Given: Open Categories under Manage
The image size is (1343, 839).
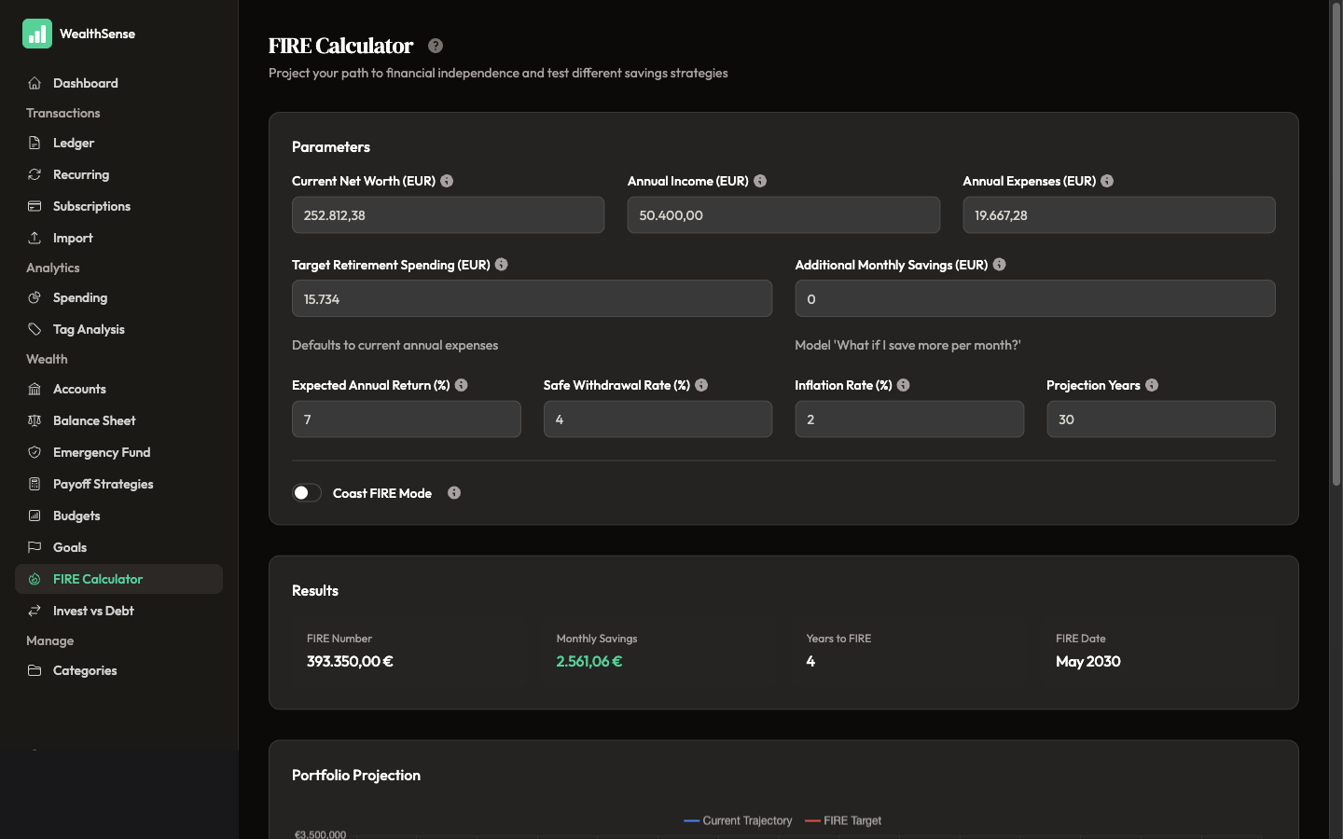Looking at the screenshot, I should [x=118, y=670].
